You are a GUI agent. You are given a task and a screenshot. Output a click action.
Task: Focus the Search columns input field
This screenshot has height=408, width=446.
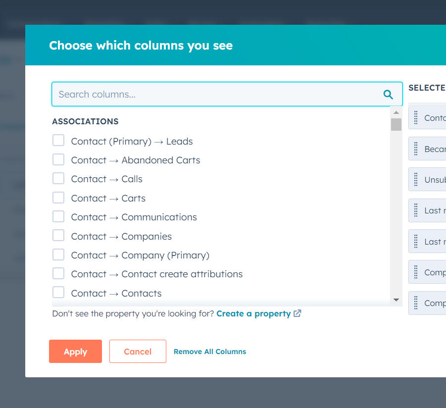(218, 95)
